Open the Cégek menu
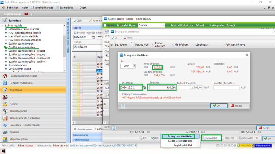 click(x=83, y=8)
